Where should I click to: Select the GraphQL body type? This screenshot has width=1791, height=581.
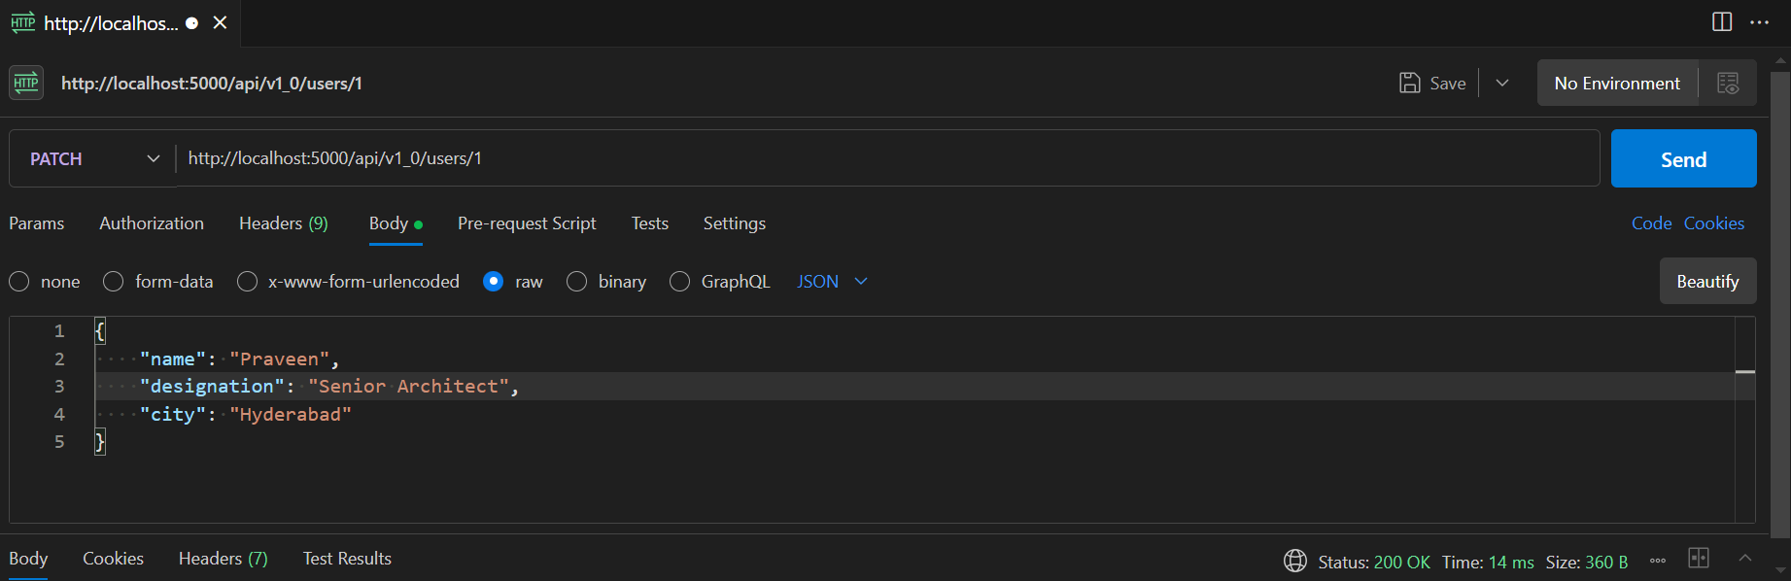[x=680, y=282]
